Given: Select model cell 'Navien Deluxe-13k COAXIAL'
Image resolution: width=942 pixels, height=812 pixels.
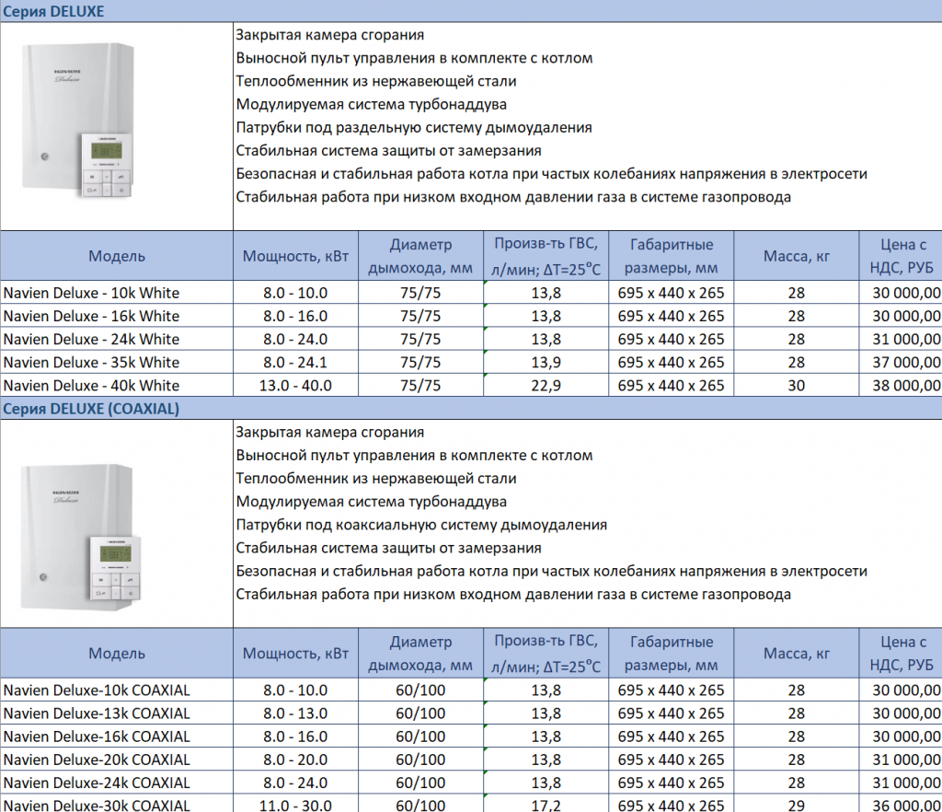Looking at the screenshot, I should point(117,713).
